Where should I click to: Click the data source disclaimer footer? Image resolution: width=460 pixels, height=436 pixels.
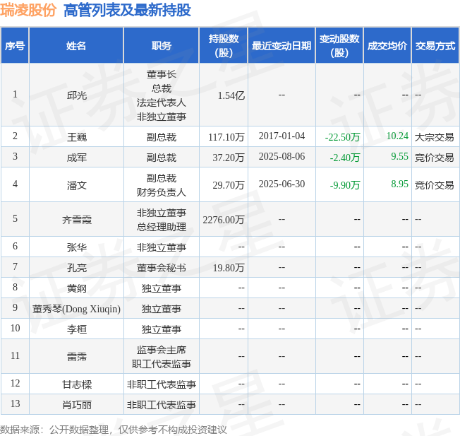[114, 430]
